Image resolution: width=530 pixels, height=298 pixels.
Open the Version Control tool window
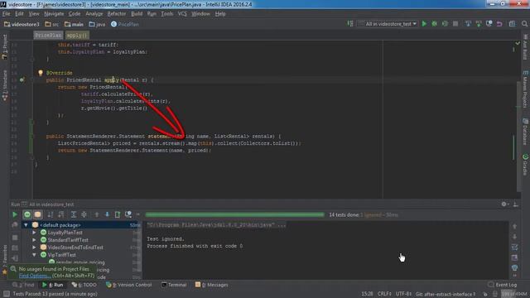pyautogui.click(x=129, y=285)
